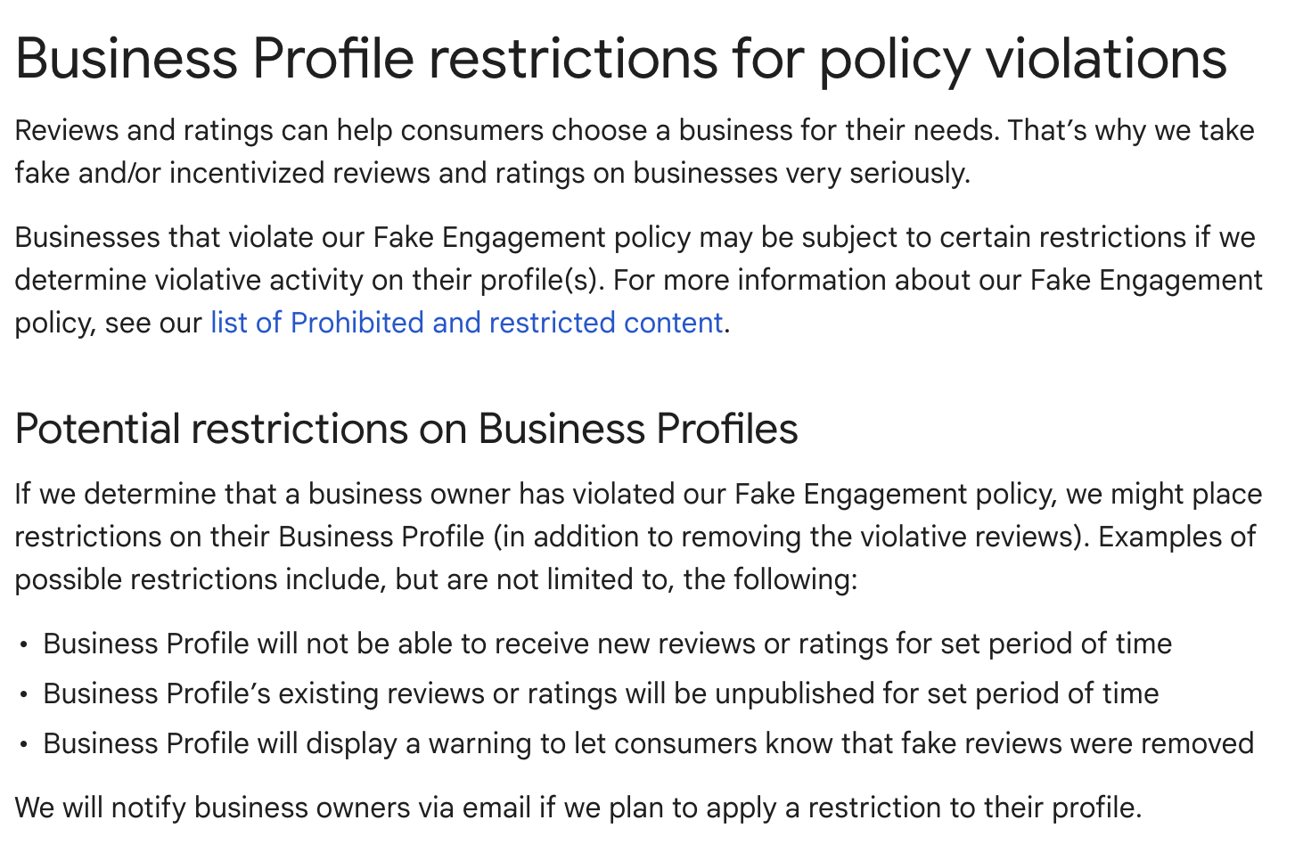Screen dimensions: 1303x861
Task: Click the sentence "We will notify business owners via email"
Action: tap(578, 808)
